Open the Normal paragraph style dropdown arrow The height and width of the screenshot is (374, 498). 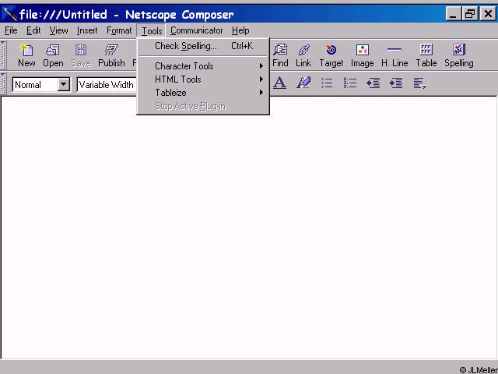point(64,85)
